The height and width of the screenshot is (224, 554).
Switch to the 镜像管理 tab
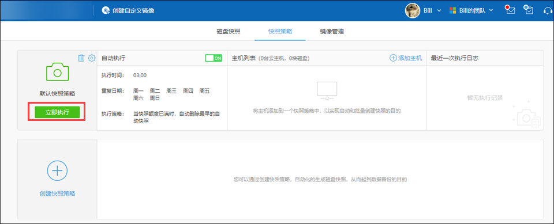(x=332, y=32)
